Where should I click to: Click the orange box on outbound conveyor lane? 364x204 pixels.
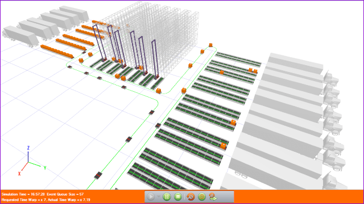[223, 146]
